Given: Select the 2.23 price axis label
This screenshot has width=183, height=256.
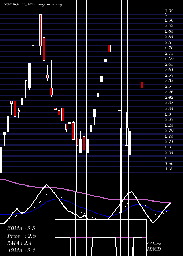Looking at the screenshot, I should click(x=169, y=125).
